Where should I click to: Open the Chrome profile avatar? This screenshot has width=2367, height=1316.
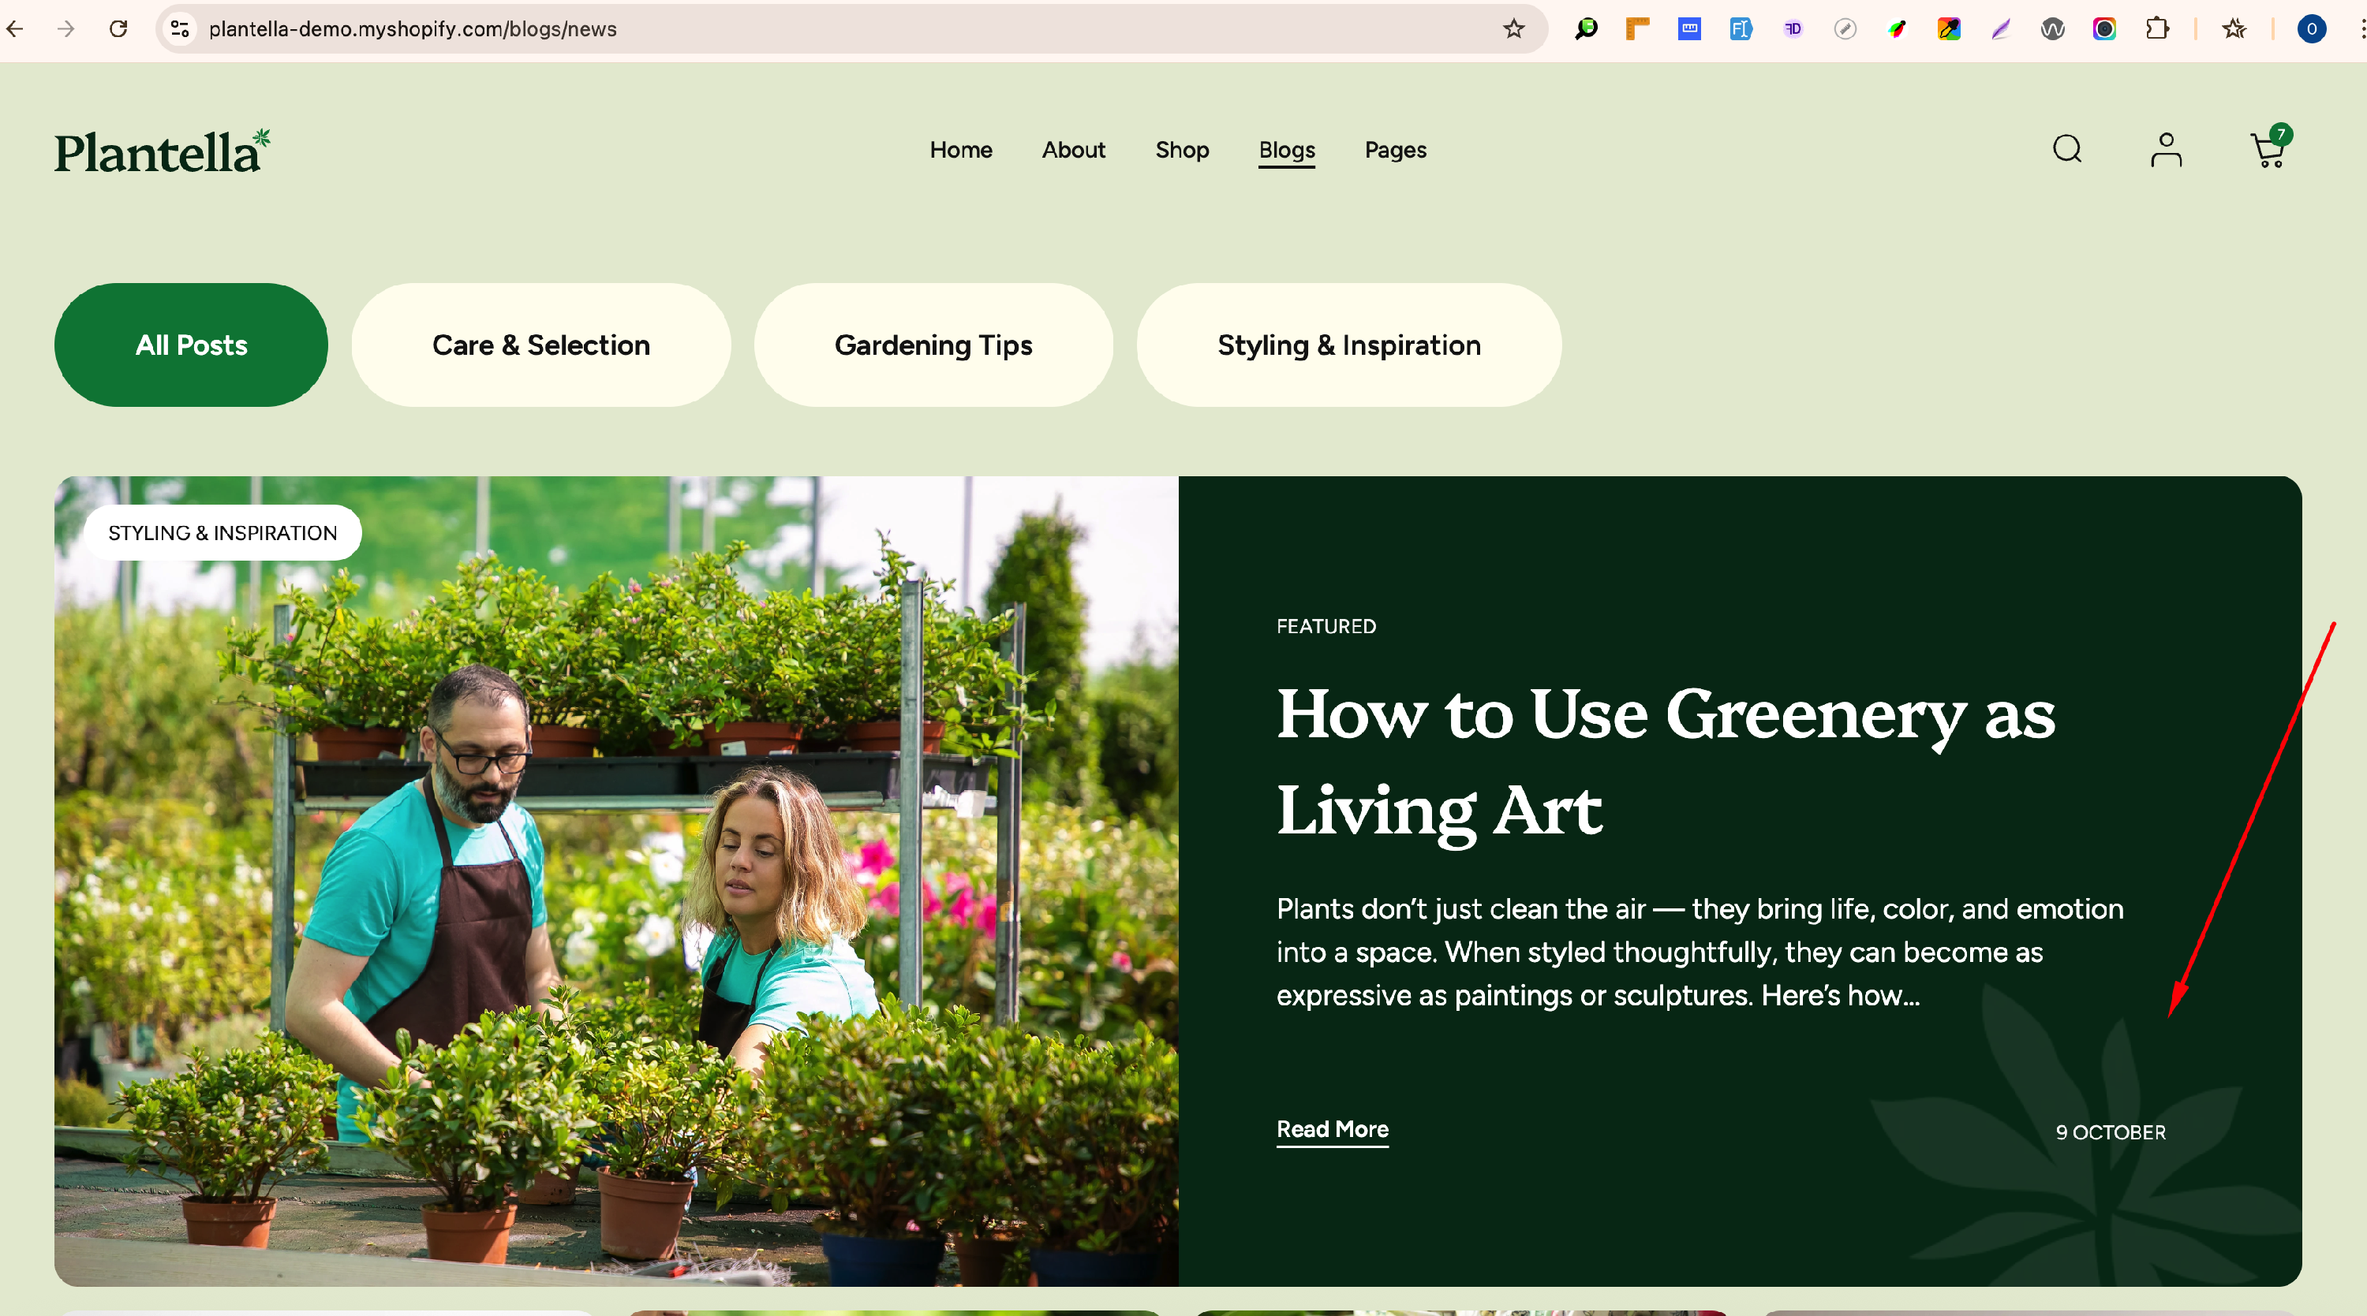pos(2311,28)
